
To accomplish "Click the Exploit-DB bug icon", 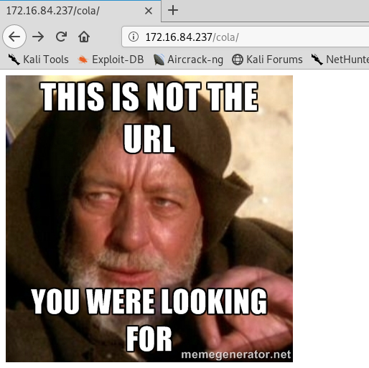I will point(83,60).
